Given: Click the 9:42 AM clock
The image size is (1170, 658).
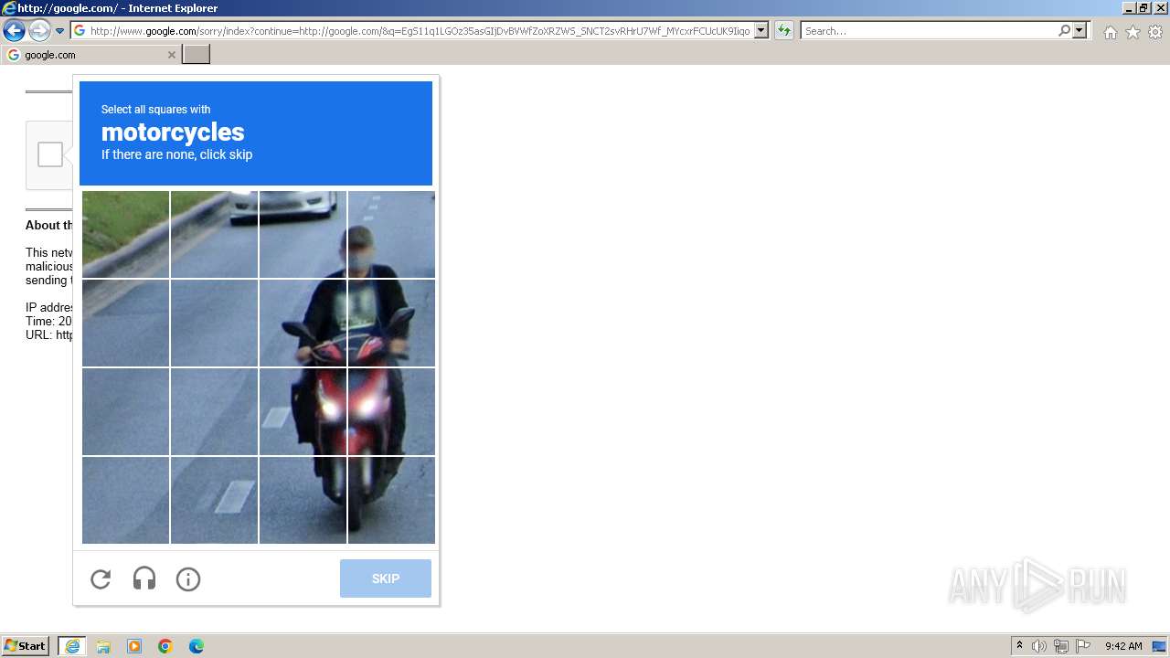Looking at the screenshot, I should click(x=1123, y=646).
